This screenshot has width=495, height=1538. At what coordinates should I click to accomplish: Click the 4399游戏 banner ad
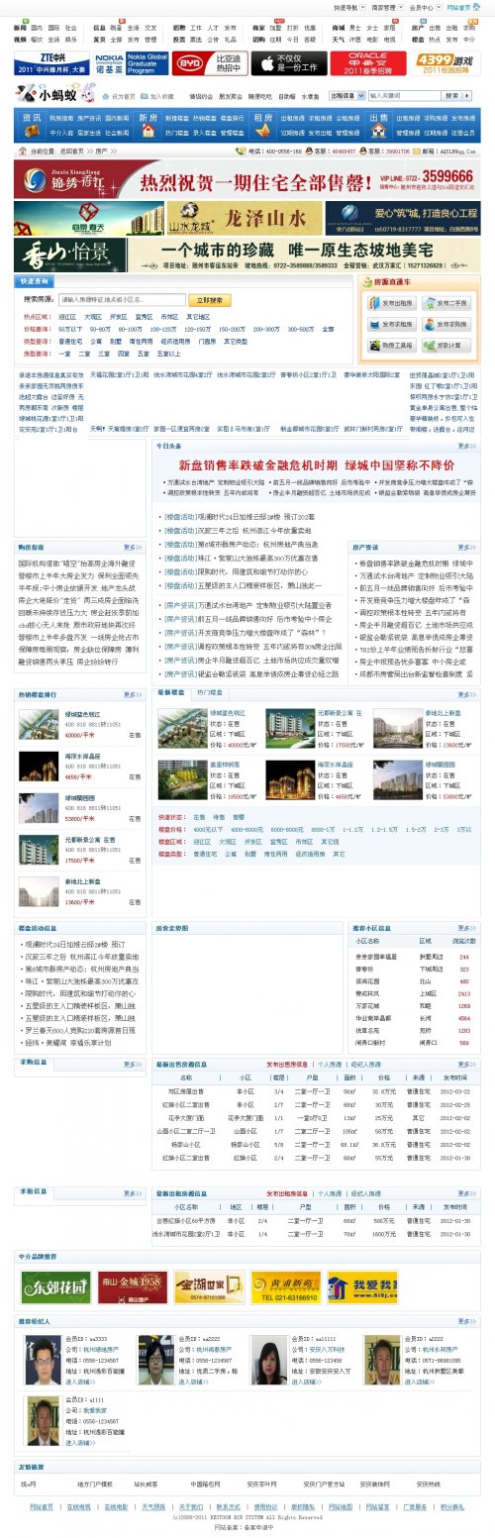click(x=445, y=63)
